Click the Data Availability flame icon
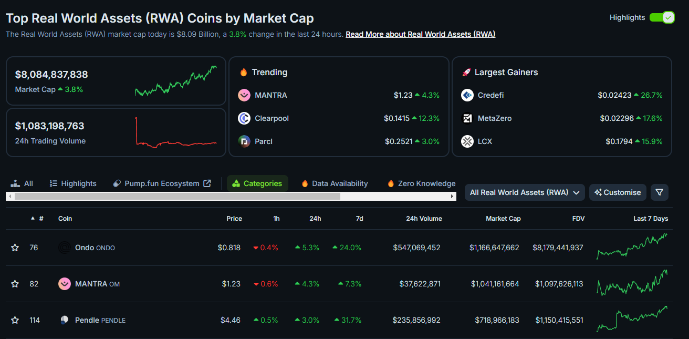This screenshot has width=689, height=339. [305, 183]
